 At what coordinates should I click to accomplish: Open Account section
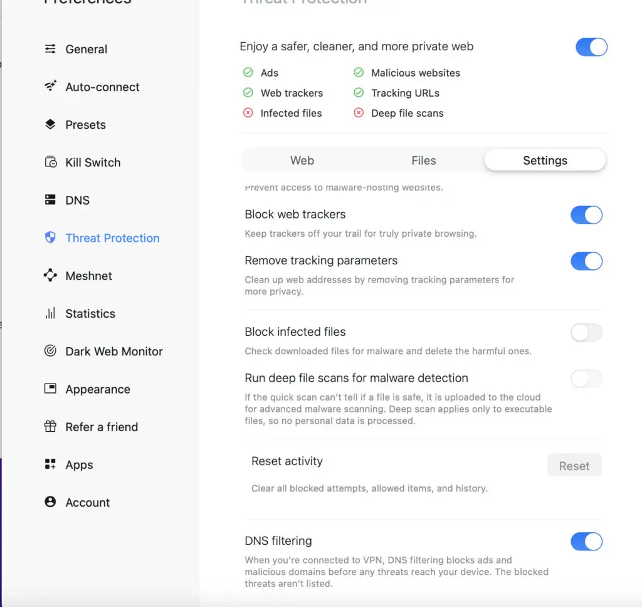pos(88,503)
